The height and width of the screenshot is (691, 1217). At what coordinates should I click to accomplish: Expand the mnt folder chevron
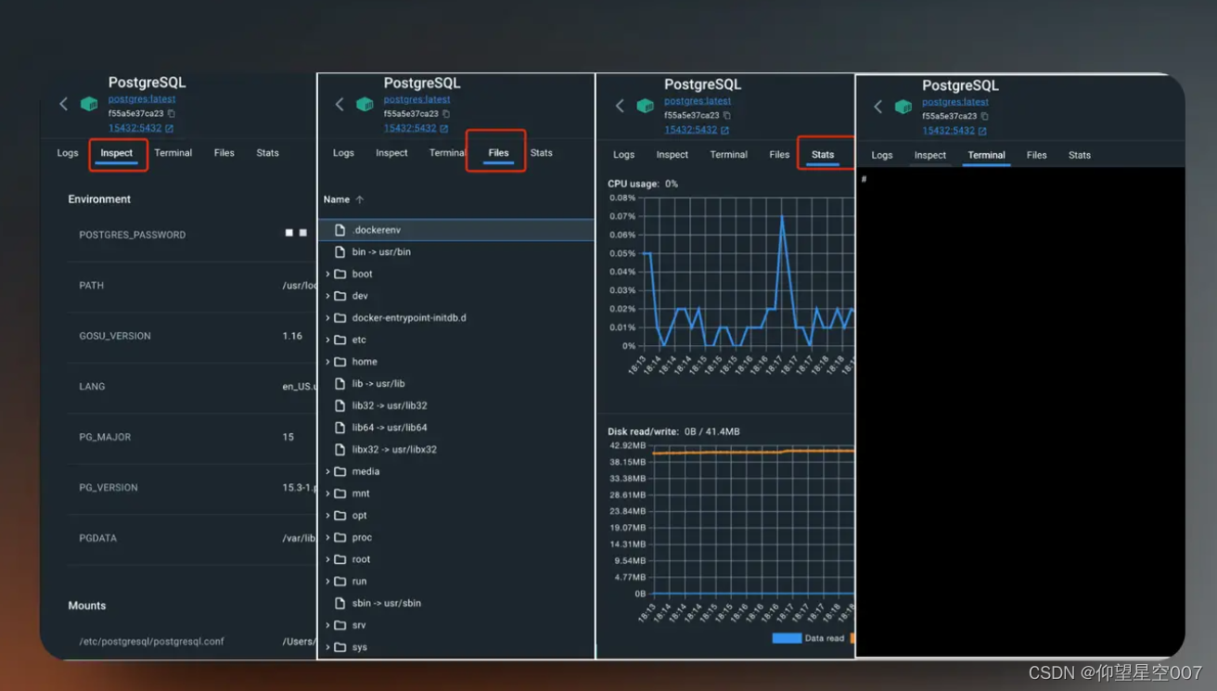pos(327,493)
